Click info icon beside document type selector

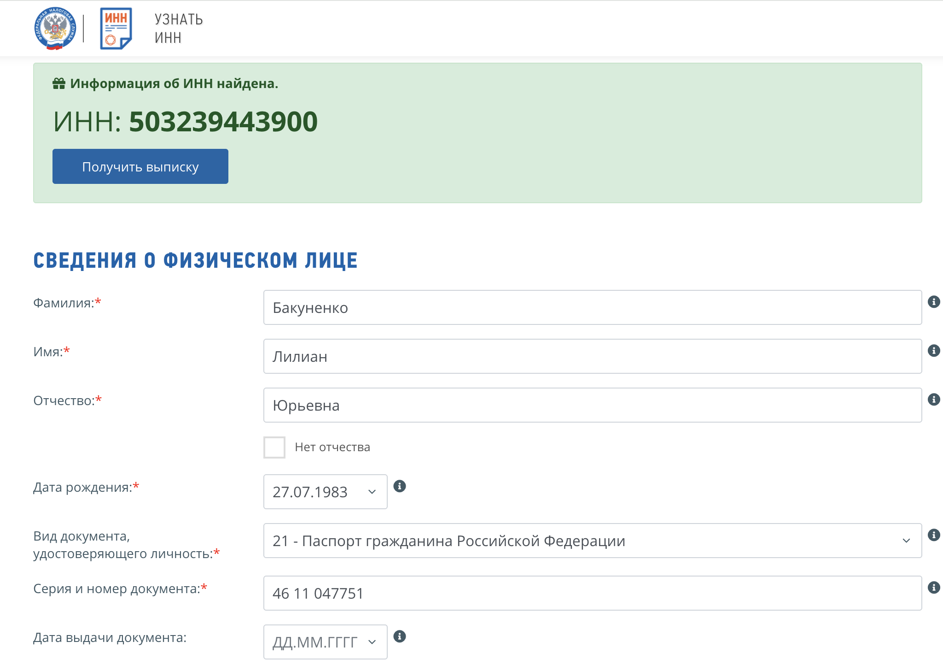click(933, 535)
